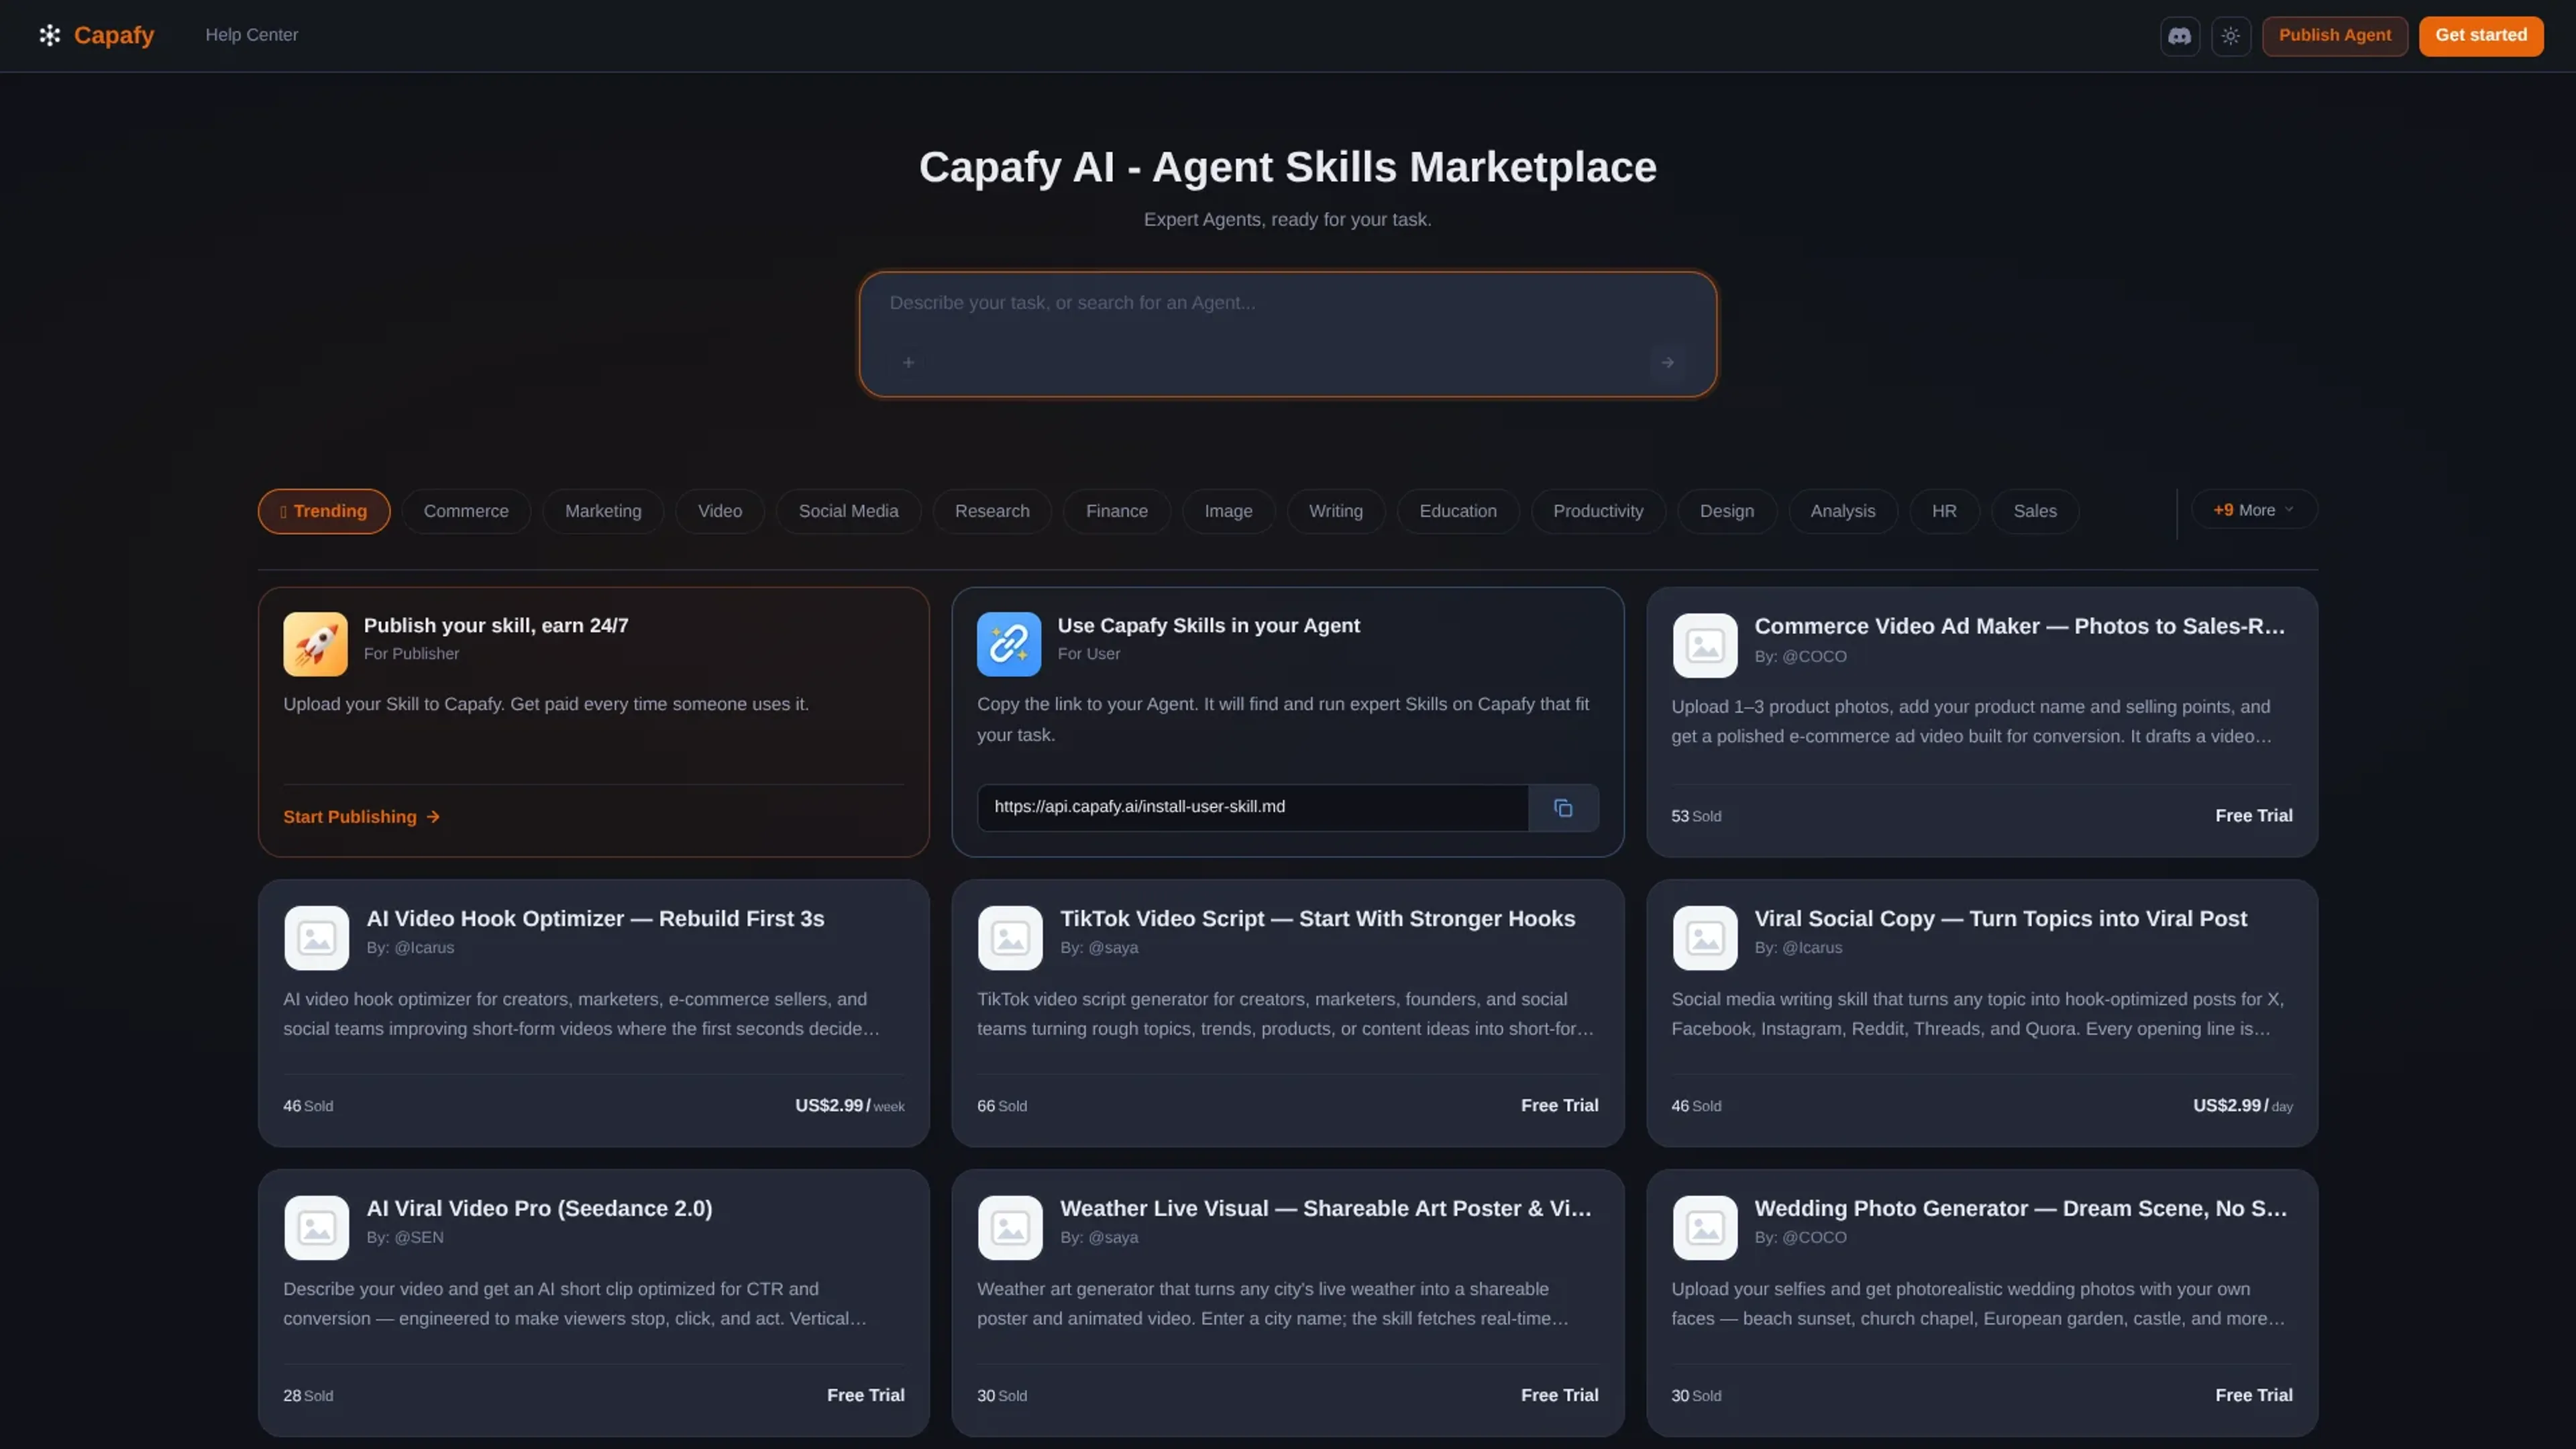This screenshot has width=2576, height=1449.
Task: Click the 66 Sold count on TikTok card
Action: 1002,1106
